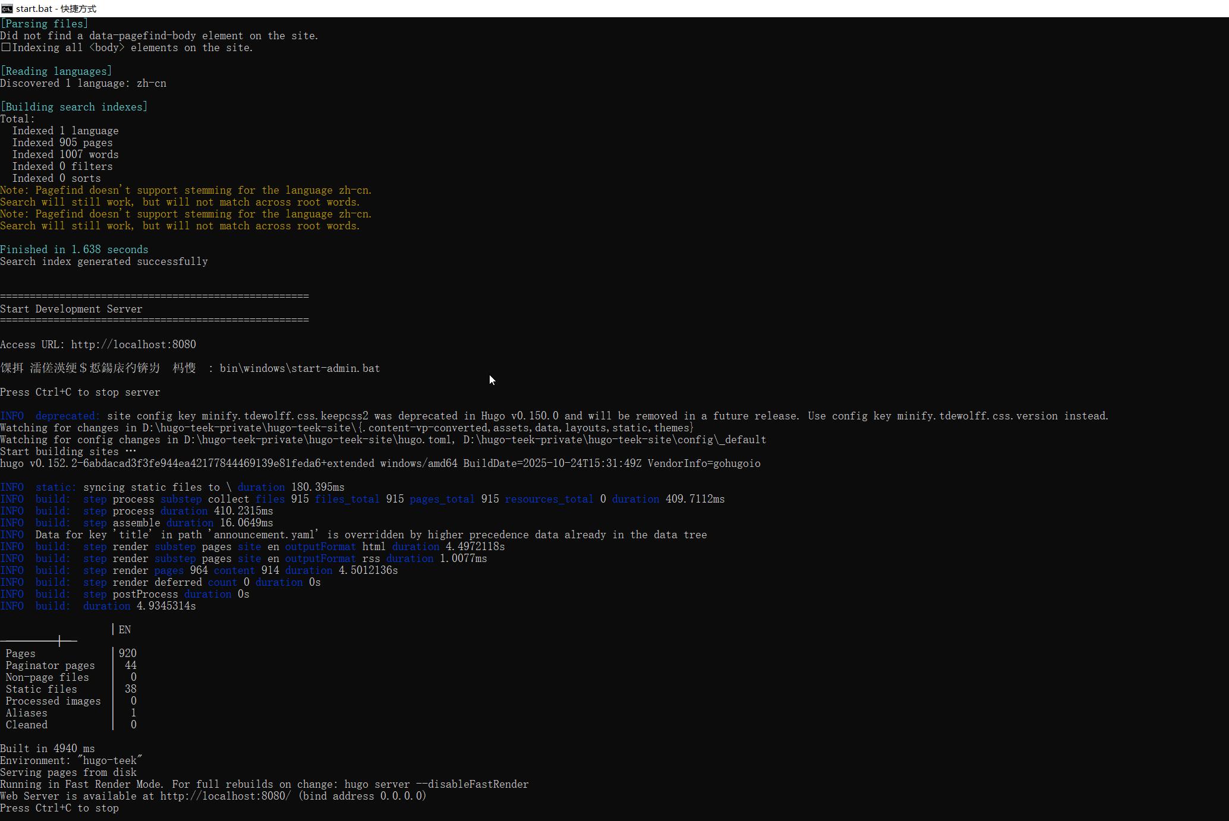Viewport: 1229px width, 821px height.
Task: Click the cmd icon in the title bar
Action: pos(7,8)
